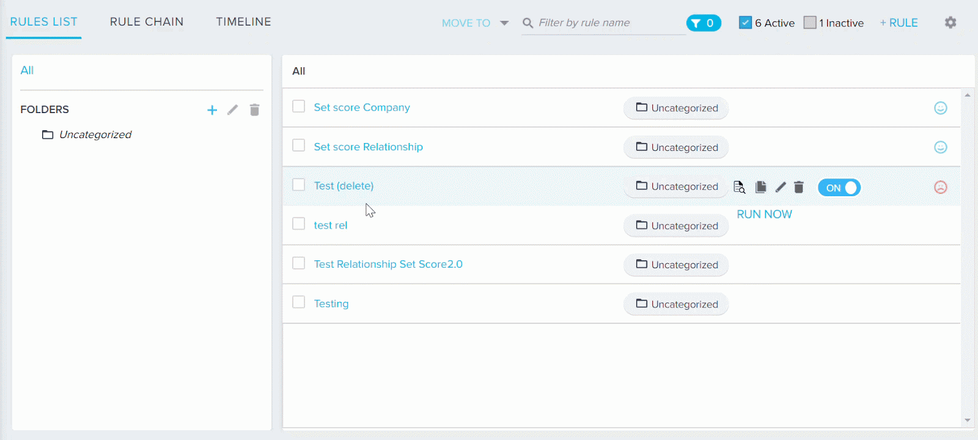Image resolution: width=978 pixels, height=440 pixels.
Task: Clone the Test (delete) rule
Action: point(760,187)
